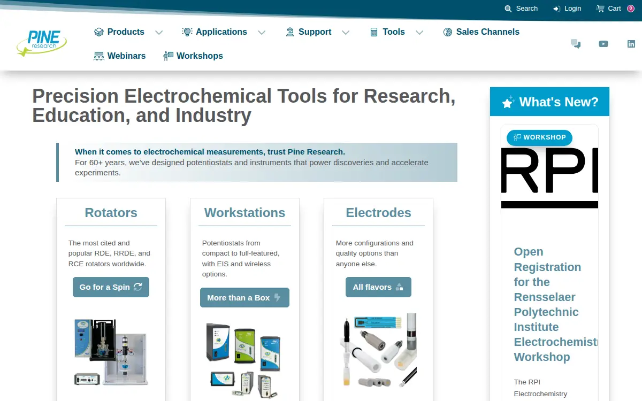Click the Products box icon

pyautogui.click(x=99, y=32)
